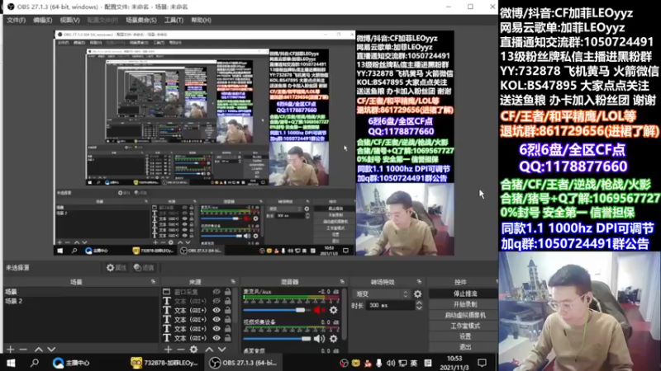Click the microphone icon in the system tray

tap(379, 363)
